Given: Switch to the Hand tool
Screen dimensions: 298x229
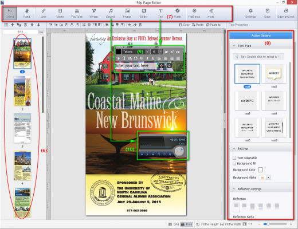Looking at the screenshot, I should 26,13.
